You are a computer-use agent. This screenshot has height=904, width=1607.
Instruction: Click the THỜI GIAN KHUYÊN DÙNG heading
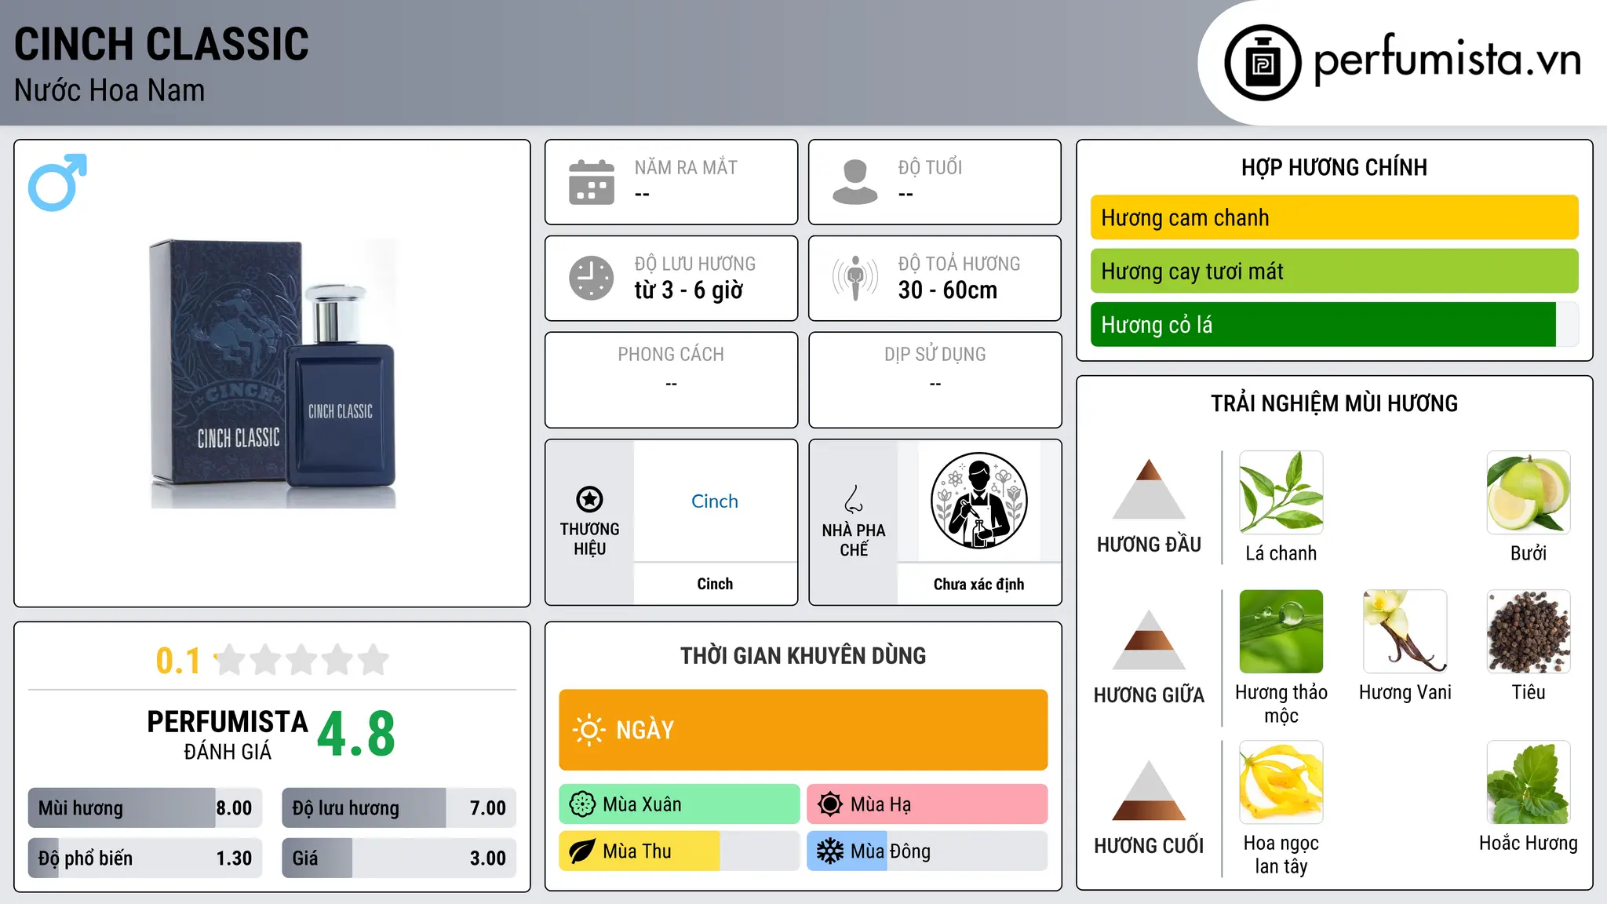tap(803, 655)
